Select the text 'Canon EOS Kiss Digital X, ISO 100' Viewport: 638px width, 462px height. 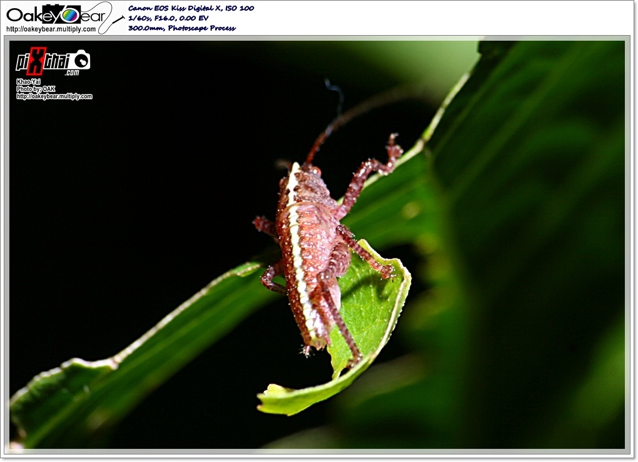click(191, 8)
